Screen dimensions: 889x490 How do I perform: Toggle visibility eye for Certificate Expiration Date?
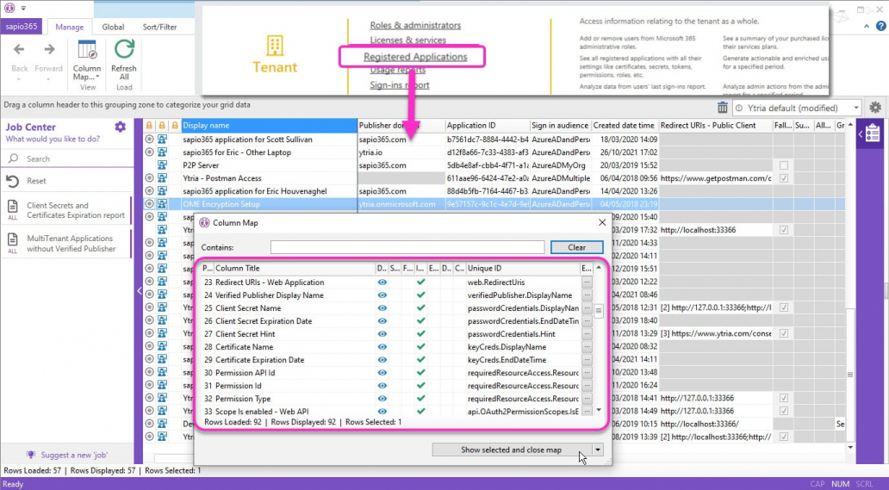point(382,360)
